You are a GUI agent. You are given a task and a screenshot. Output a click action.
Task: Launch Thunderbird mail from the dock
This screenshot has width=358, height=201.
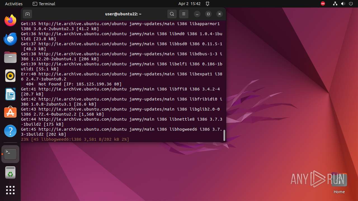pos(10,39)
